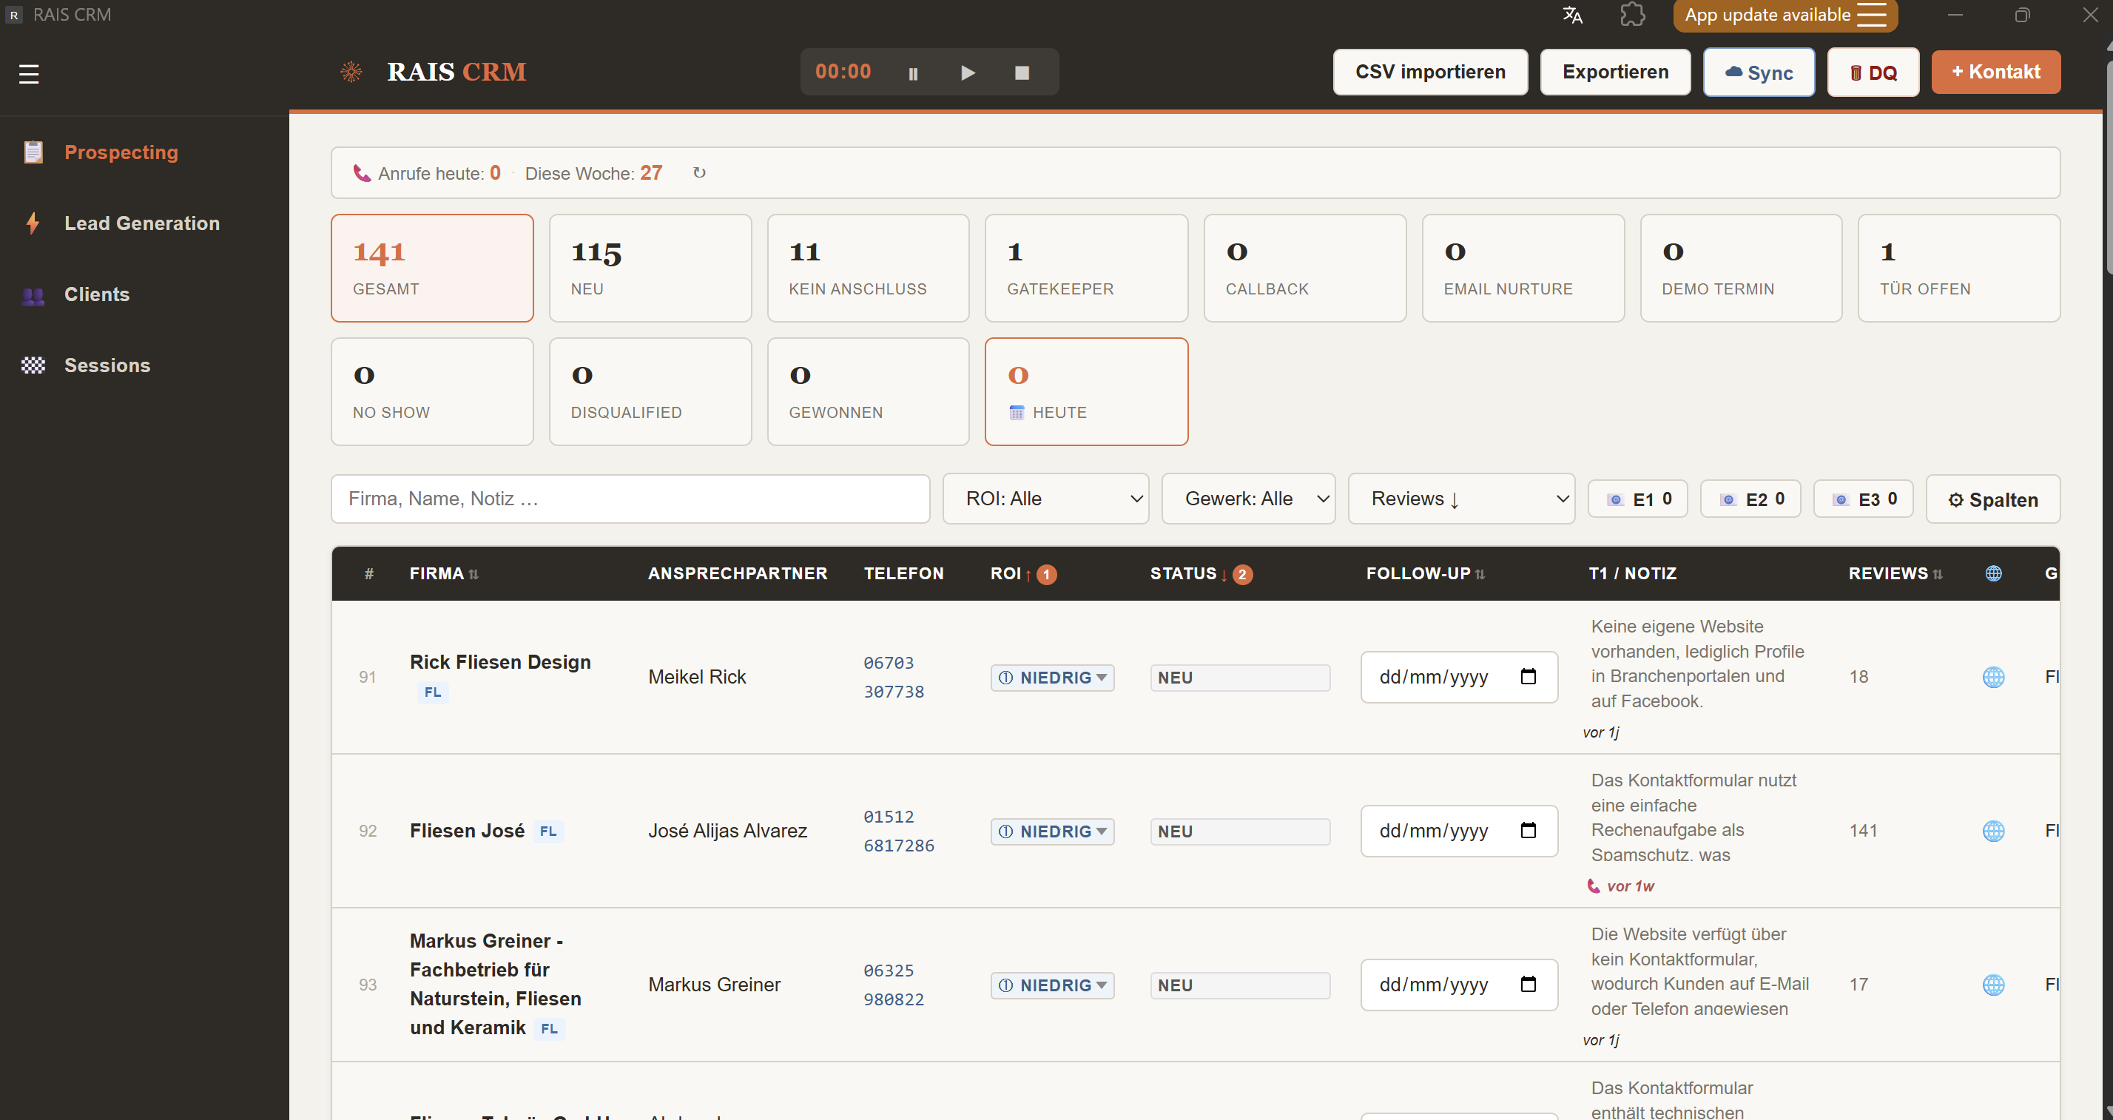Image resolution: width=2113 pixels, height=1120 pixels.
Task: Go to Lead Generation section
Action: pyautogui.click(x=142, y=223)
